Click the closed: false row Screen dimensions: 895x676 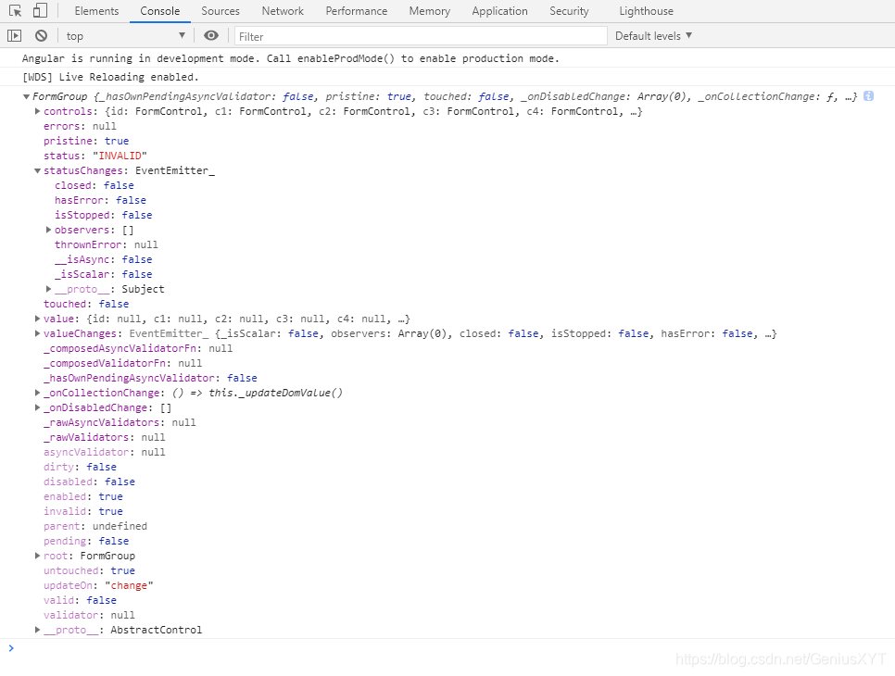tap(95, 185)
